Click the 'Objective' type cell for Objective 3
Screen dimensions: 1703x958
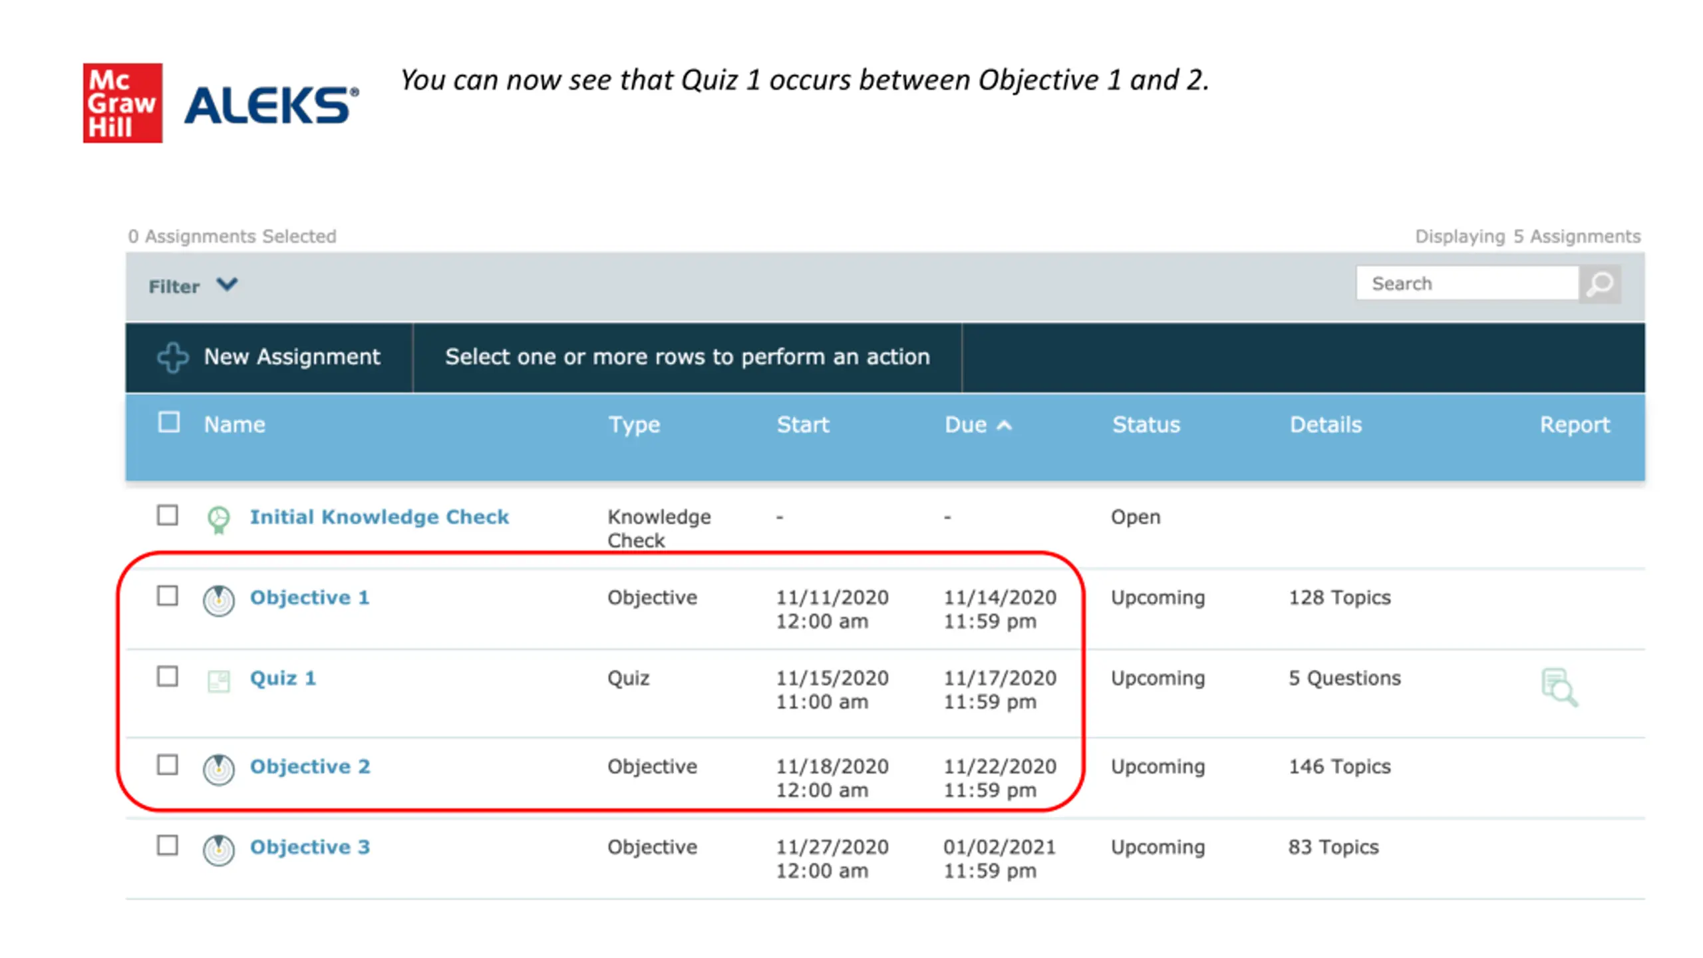(652, 848)
